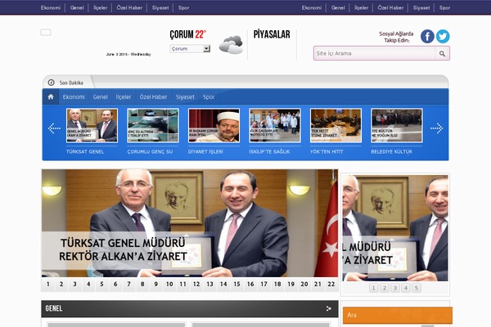Select slide 13 in main slider
The image size is (491, 327).
point(209,284)
